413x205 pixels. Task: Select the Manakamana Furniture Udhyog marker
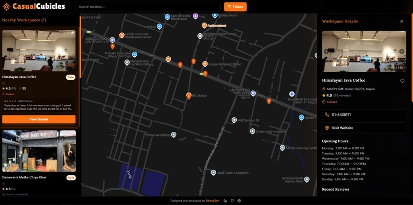coord(127,62)
